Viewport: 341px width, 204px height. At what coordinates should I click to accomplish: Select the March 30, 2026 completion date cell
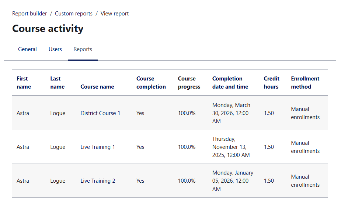(x=232, y=113)
